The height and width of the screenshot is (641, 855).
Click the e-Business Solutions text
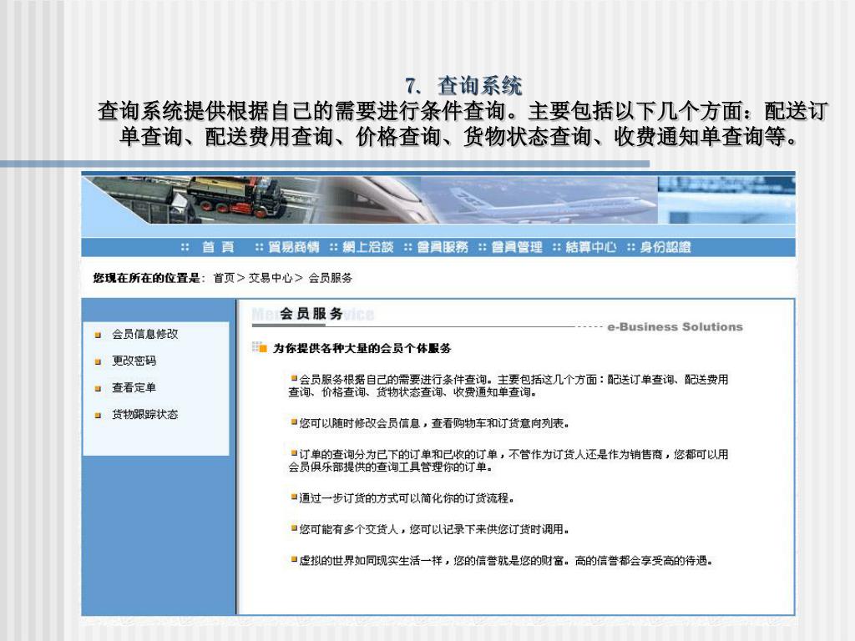[x=675, y=327]
